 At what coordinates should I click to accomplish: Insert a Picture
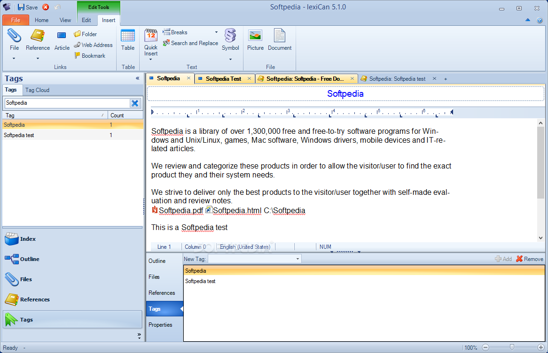coord(256,40)
